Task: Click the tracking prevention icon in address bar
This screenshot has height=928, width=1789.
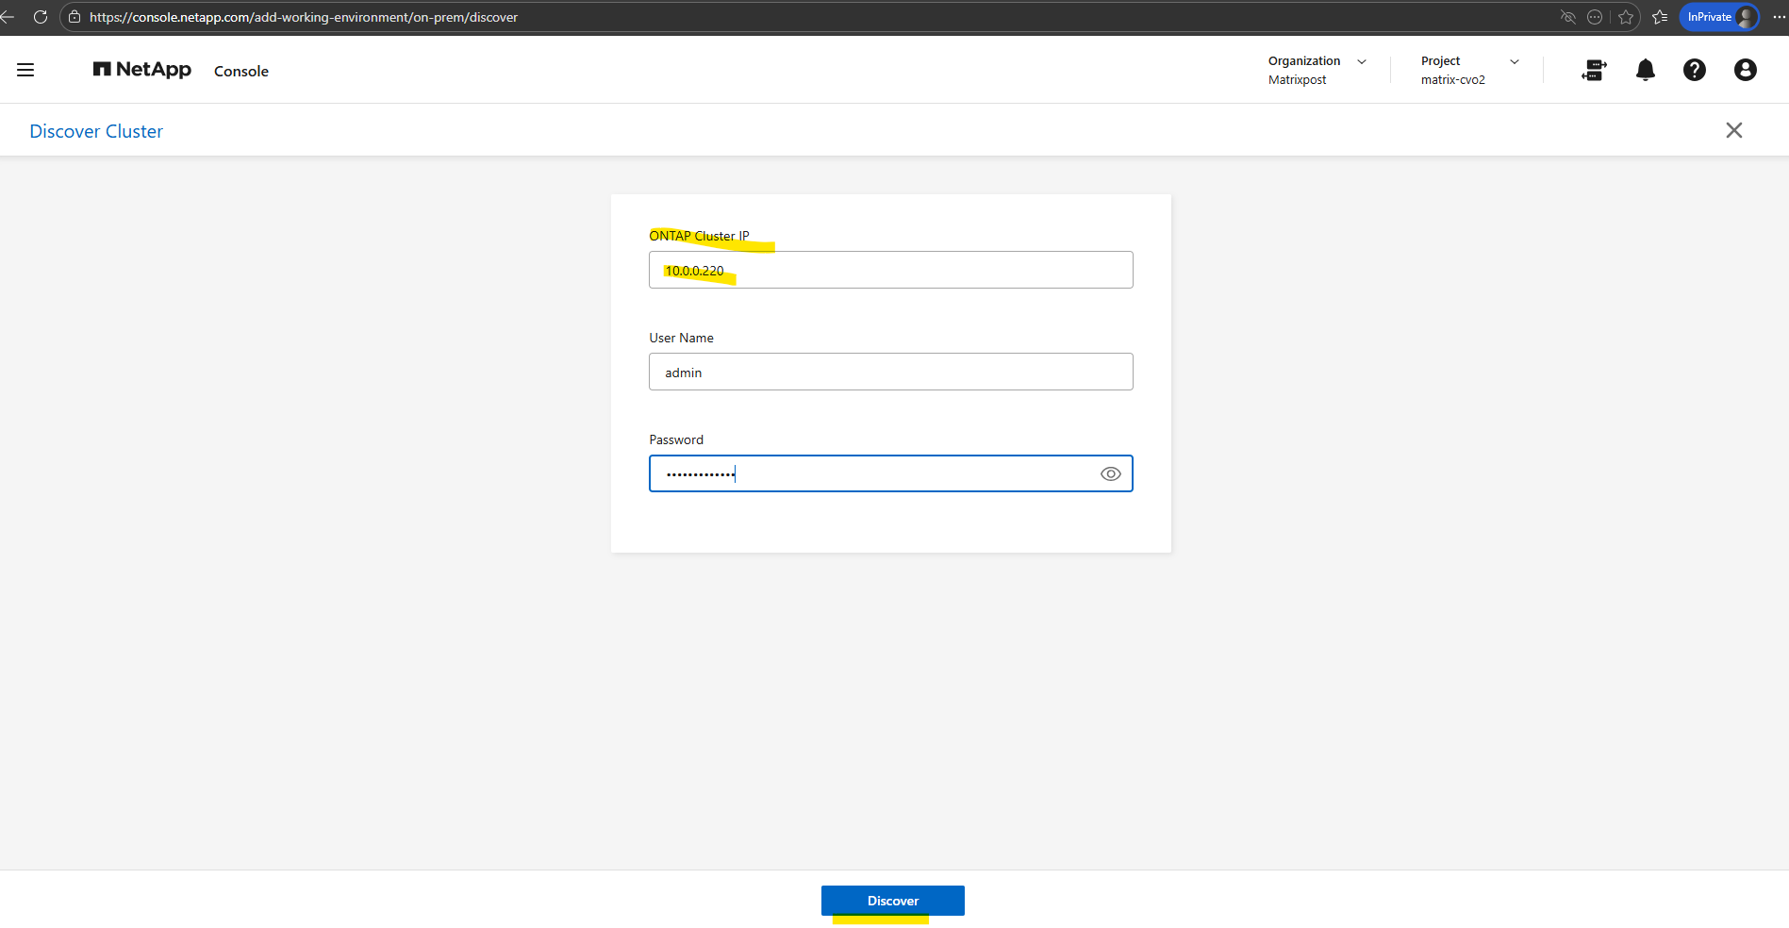Action: pos(1568,17)
